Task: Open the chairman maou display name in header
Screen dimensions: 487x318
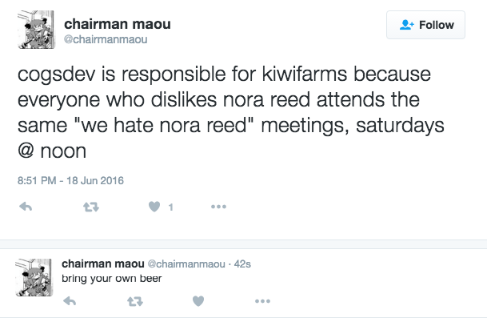Action: click(118, 24)
